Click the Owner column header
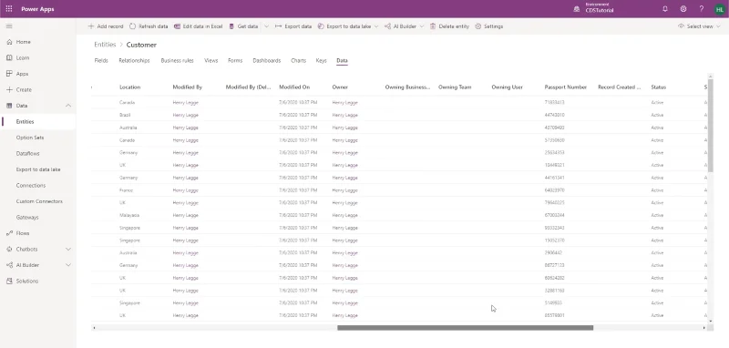 (340, 87)
